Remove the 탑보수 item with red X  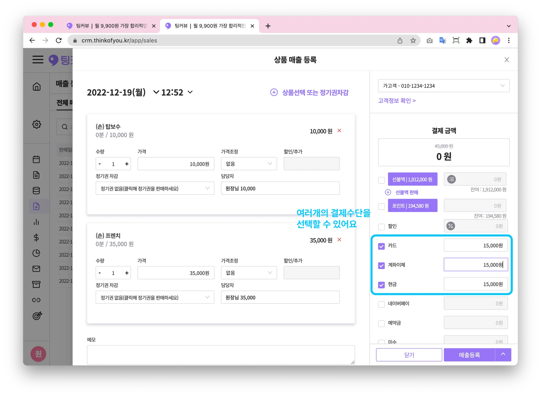(x=339, y=131)
